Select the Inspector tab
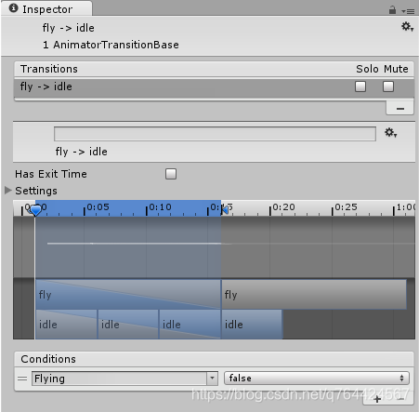Image resolution: width=419 pixels, height=412 pixels. (x=46, y=9)
